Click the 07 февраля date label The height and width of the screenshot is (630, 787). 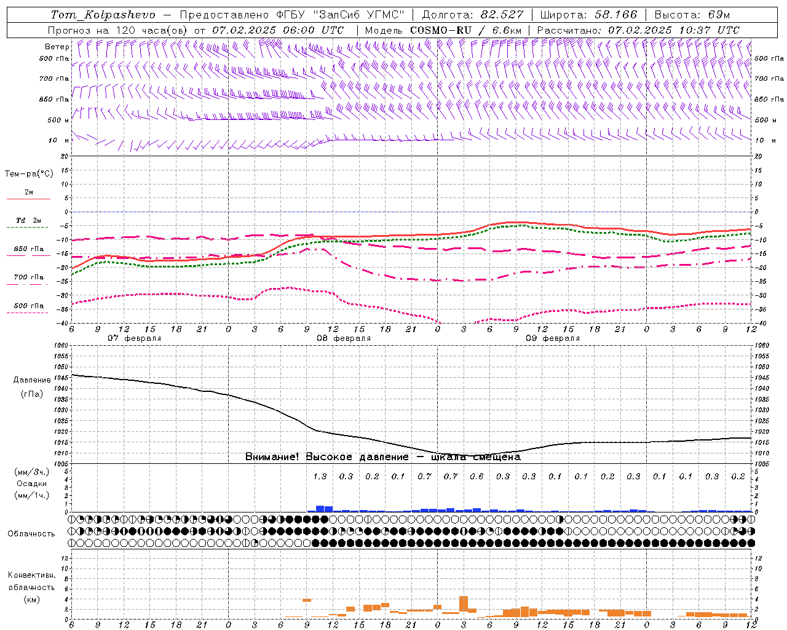135,338
